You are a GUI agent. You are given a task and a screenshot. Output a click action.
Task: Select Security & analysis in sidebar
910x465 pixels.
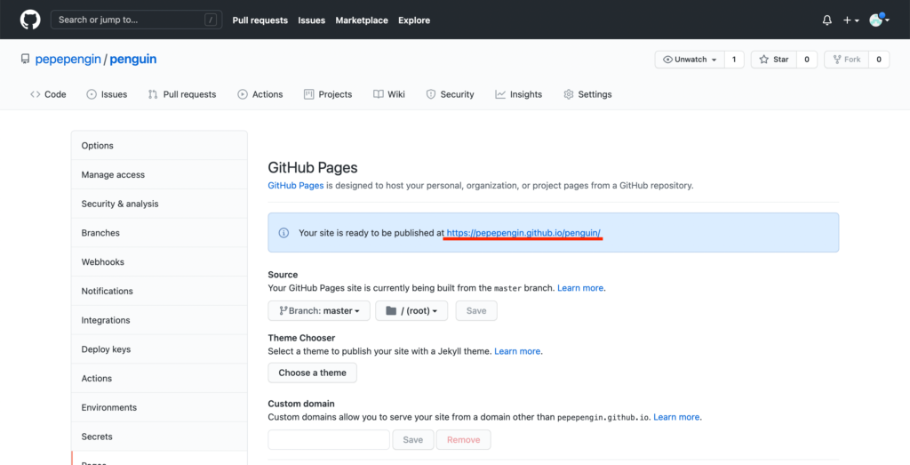[159, 204]
